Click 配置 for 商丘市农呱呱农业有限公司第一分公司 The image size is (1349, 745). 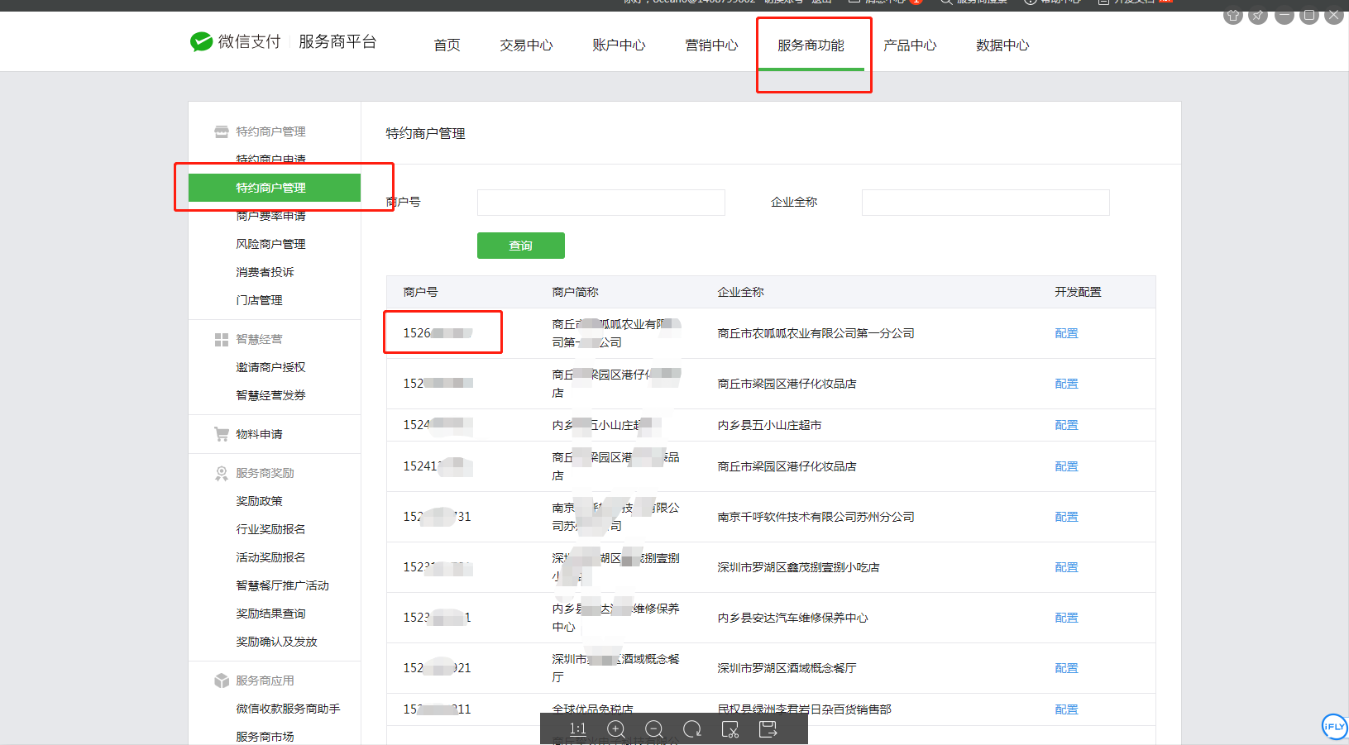pos(1066,333)
